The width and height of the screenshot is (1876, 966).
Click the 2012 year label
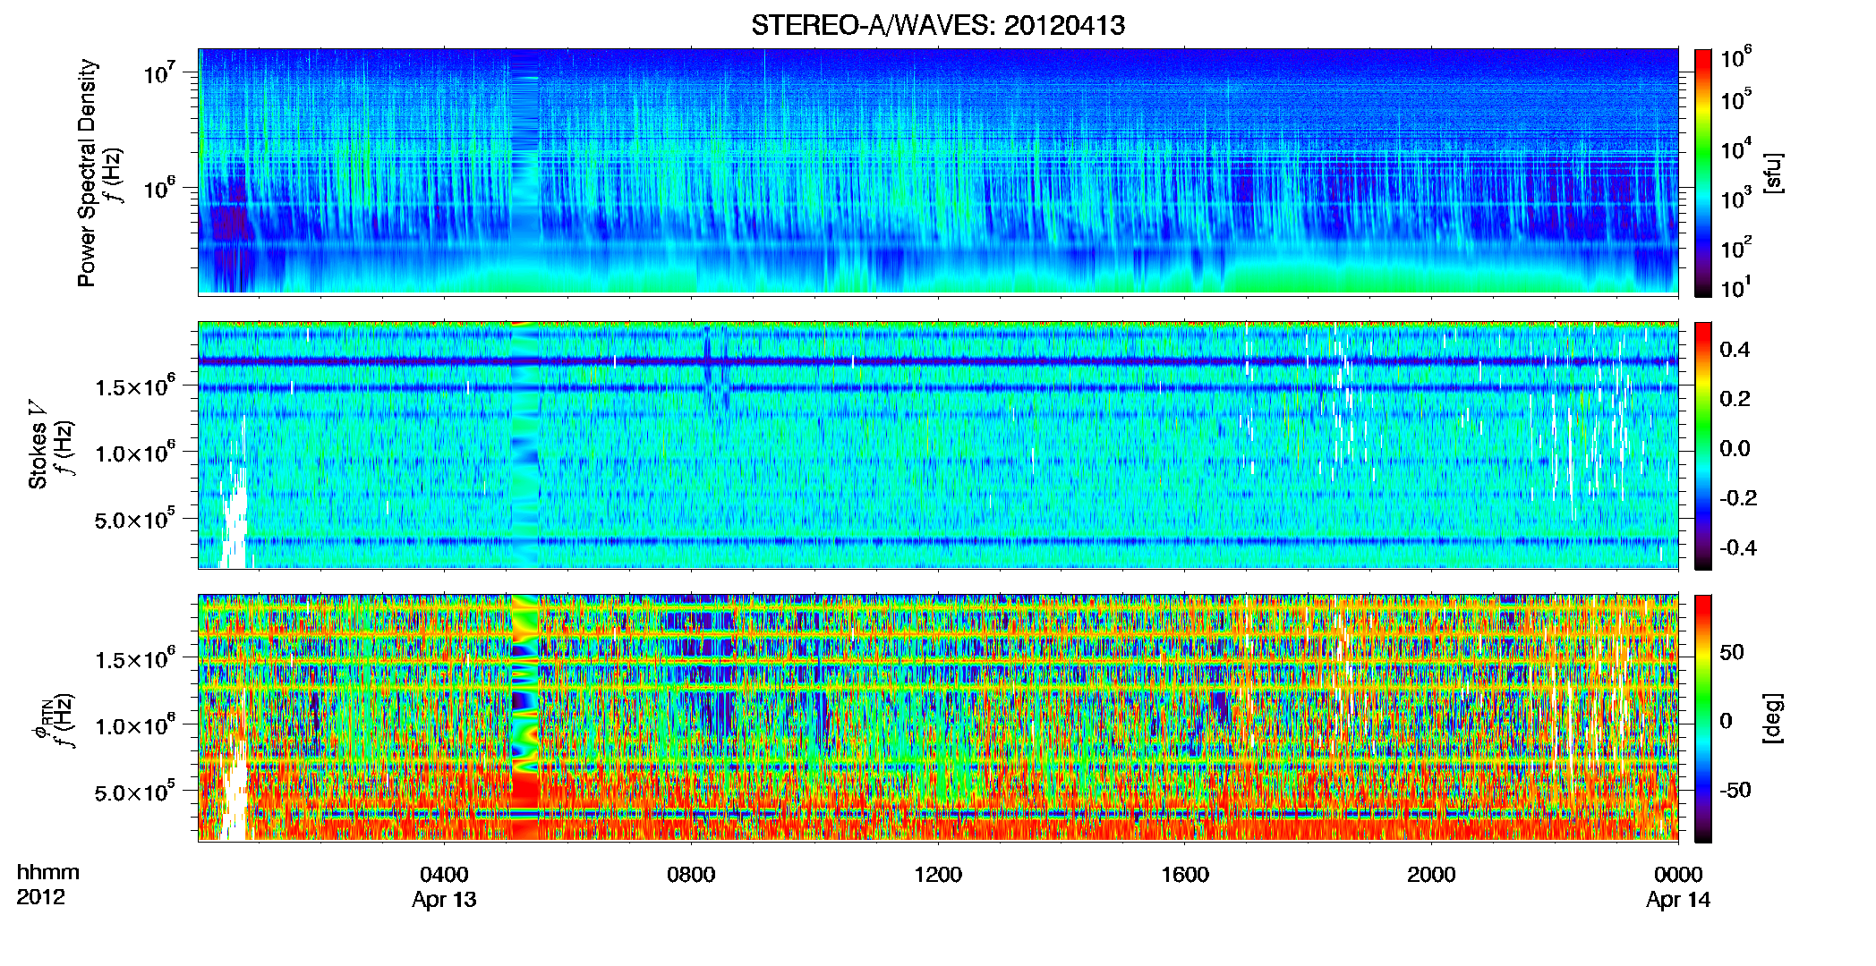(41, 897)
